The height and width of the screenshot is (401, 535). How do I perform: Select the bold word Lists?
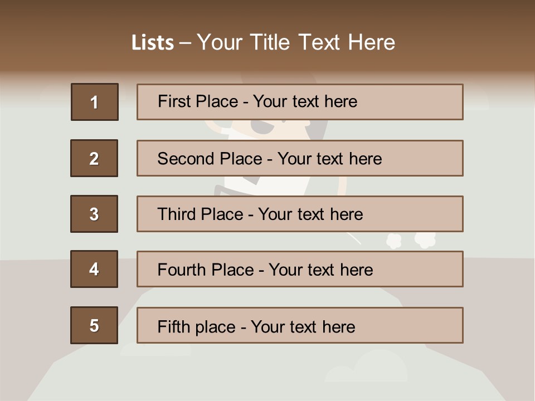pyautogui.click(x=153, y=43)
